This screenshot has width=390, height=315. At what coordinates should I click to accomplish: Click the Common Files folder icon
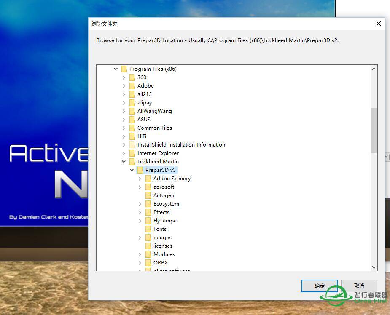132,128
